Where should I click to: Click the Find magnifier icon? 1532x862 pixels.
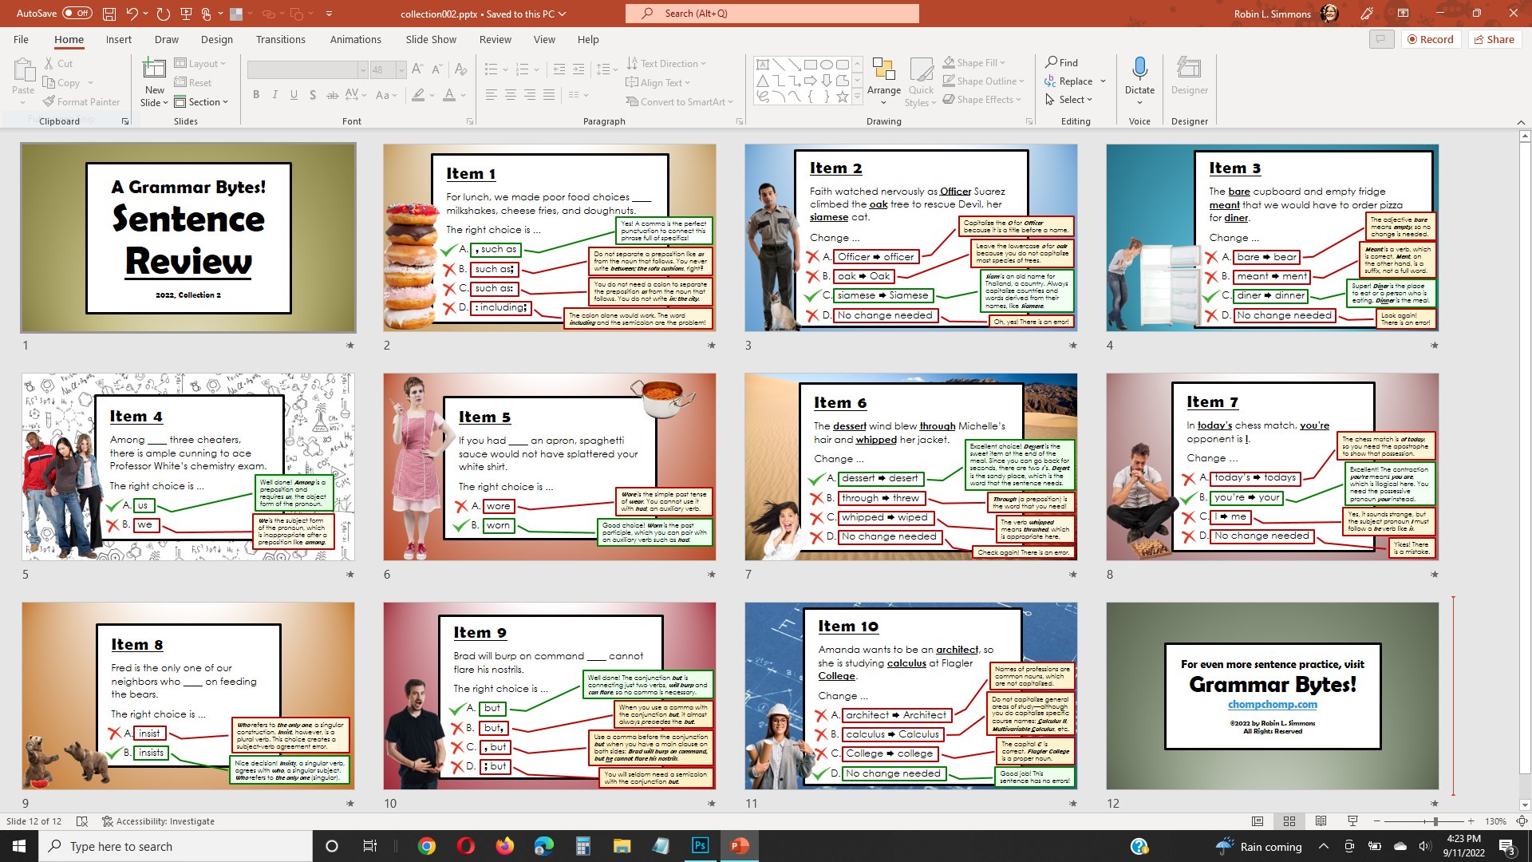pos(1052,62)
